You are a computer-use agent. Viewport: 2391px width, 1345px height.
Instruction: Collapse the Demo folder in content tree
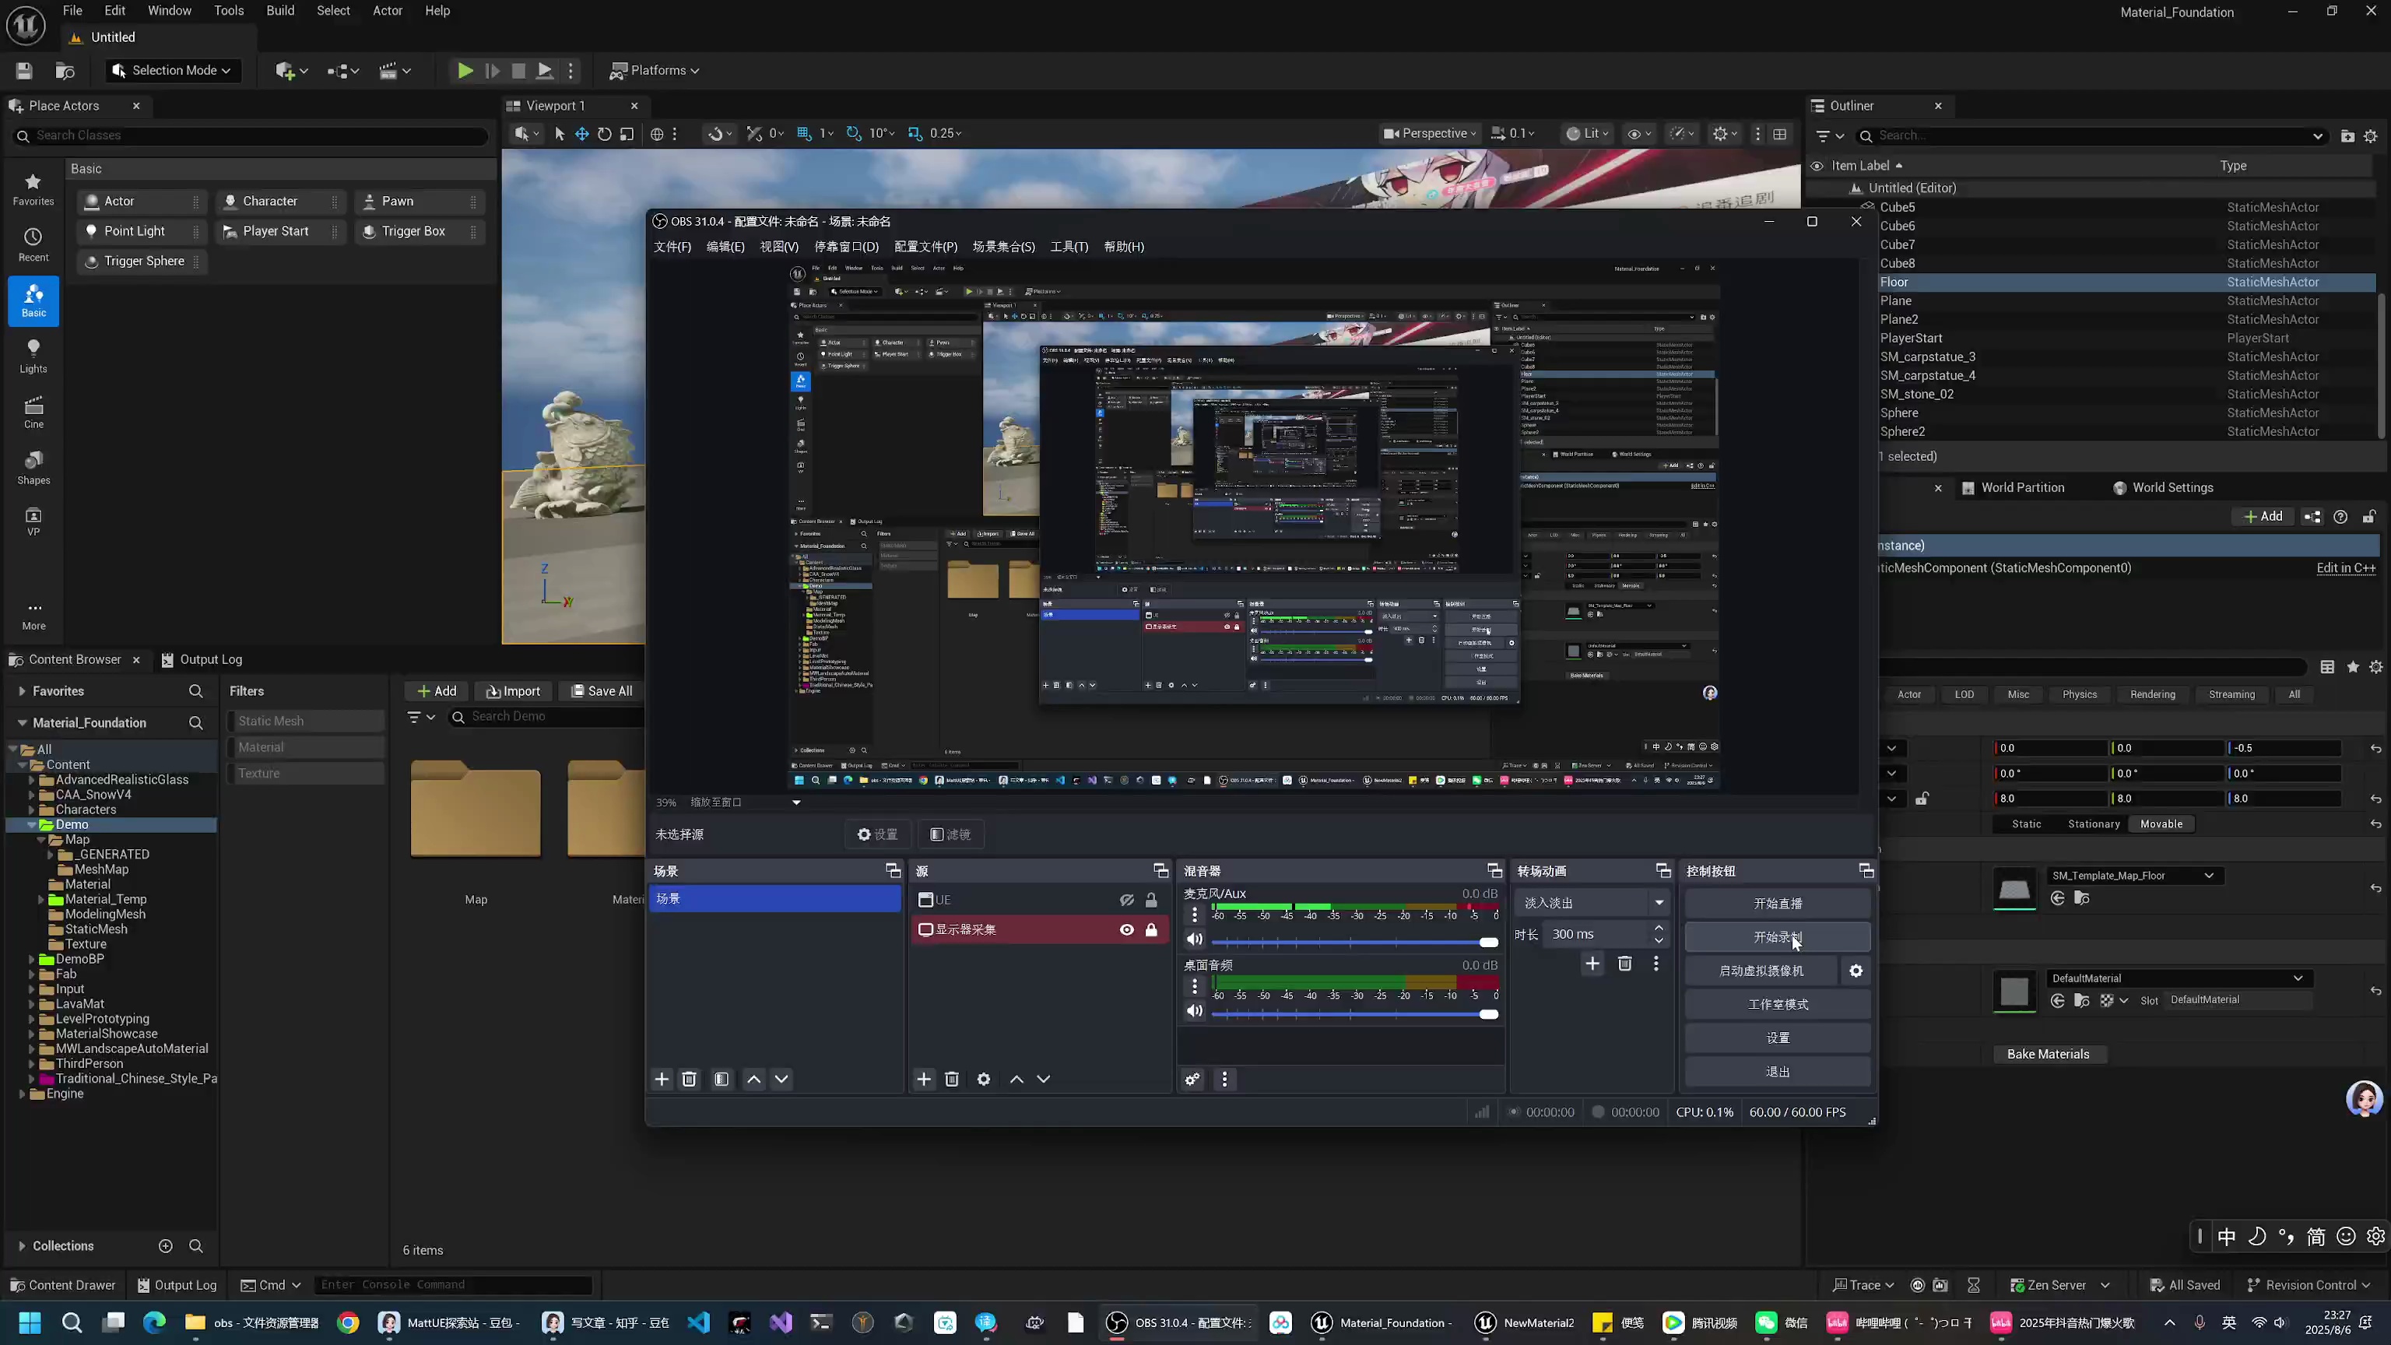coord(32,825)
